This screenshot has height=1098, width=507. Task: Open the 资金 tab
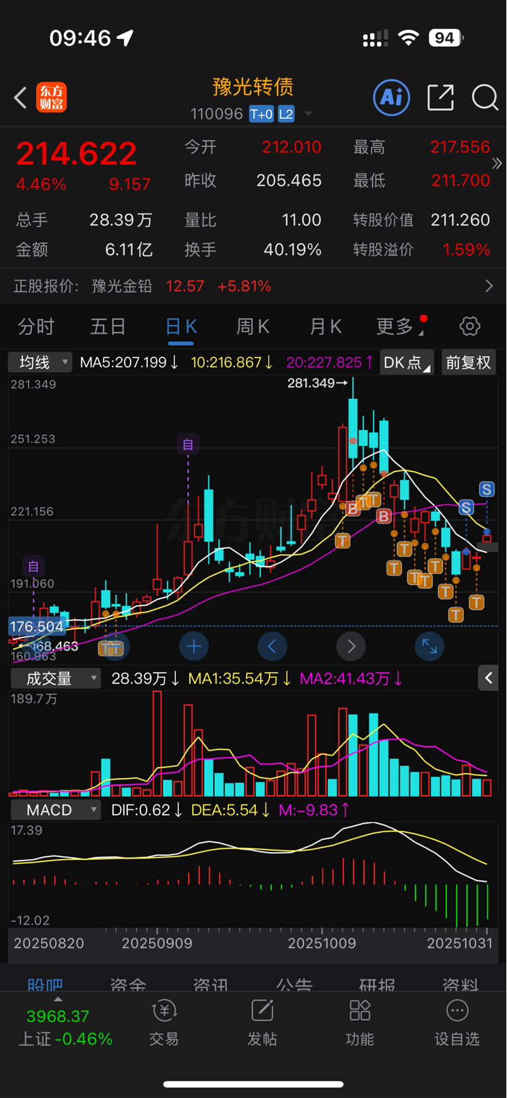pos(129,984)
